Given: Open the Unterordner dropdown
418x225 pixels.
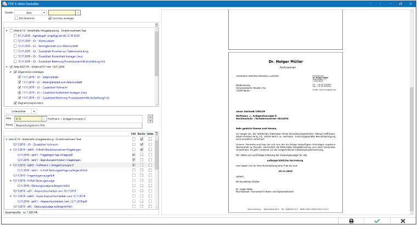Looking at the screenshot, I should (x=34, y=111).
